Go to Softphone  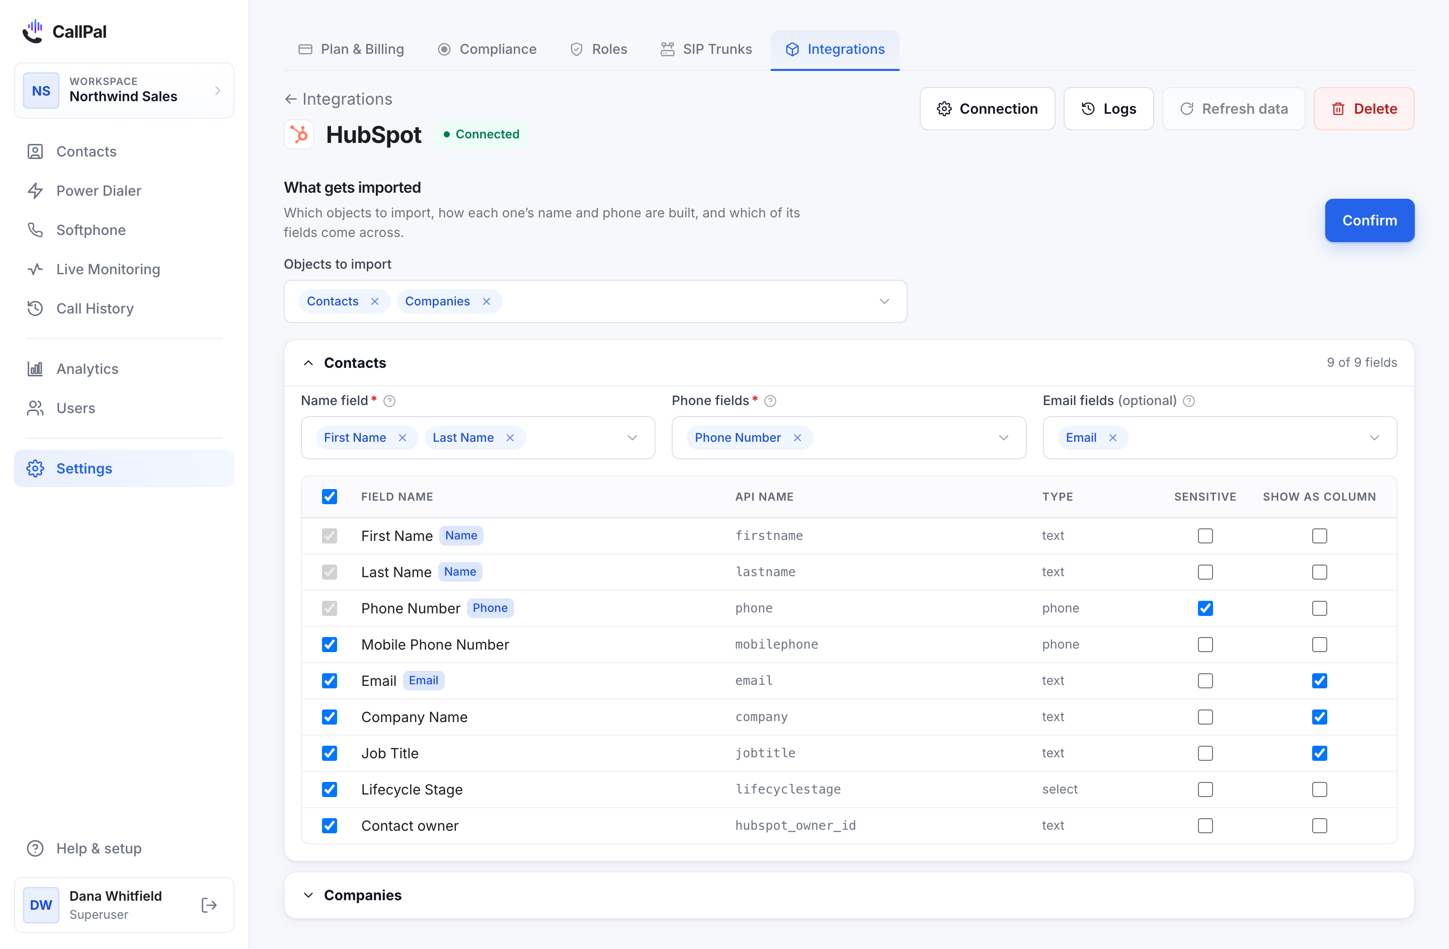[x=124, y=229]
